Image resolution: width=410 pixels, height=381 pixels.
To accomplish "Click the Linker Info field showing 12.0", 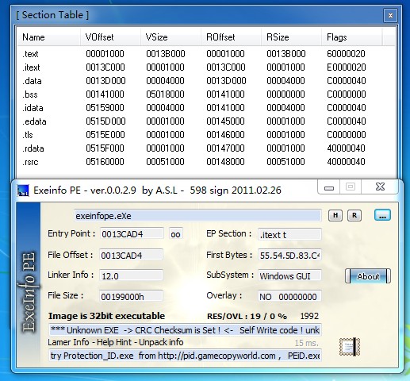I will pos(131,276).
